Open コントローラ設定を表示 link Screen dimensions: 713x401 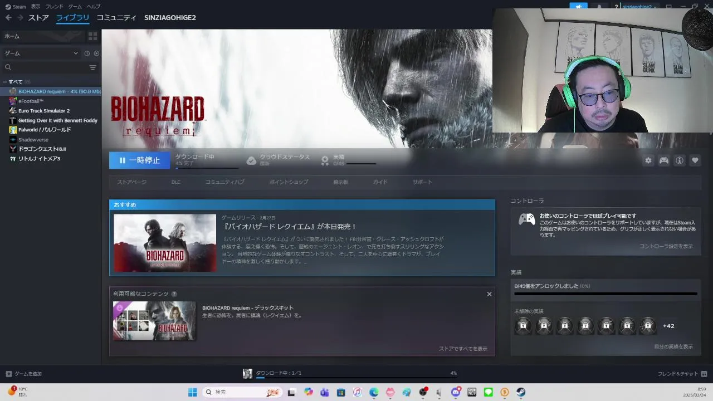[666, 246]
